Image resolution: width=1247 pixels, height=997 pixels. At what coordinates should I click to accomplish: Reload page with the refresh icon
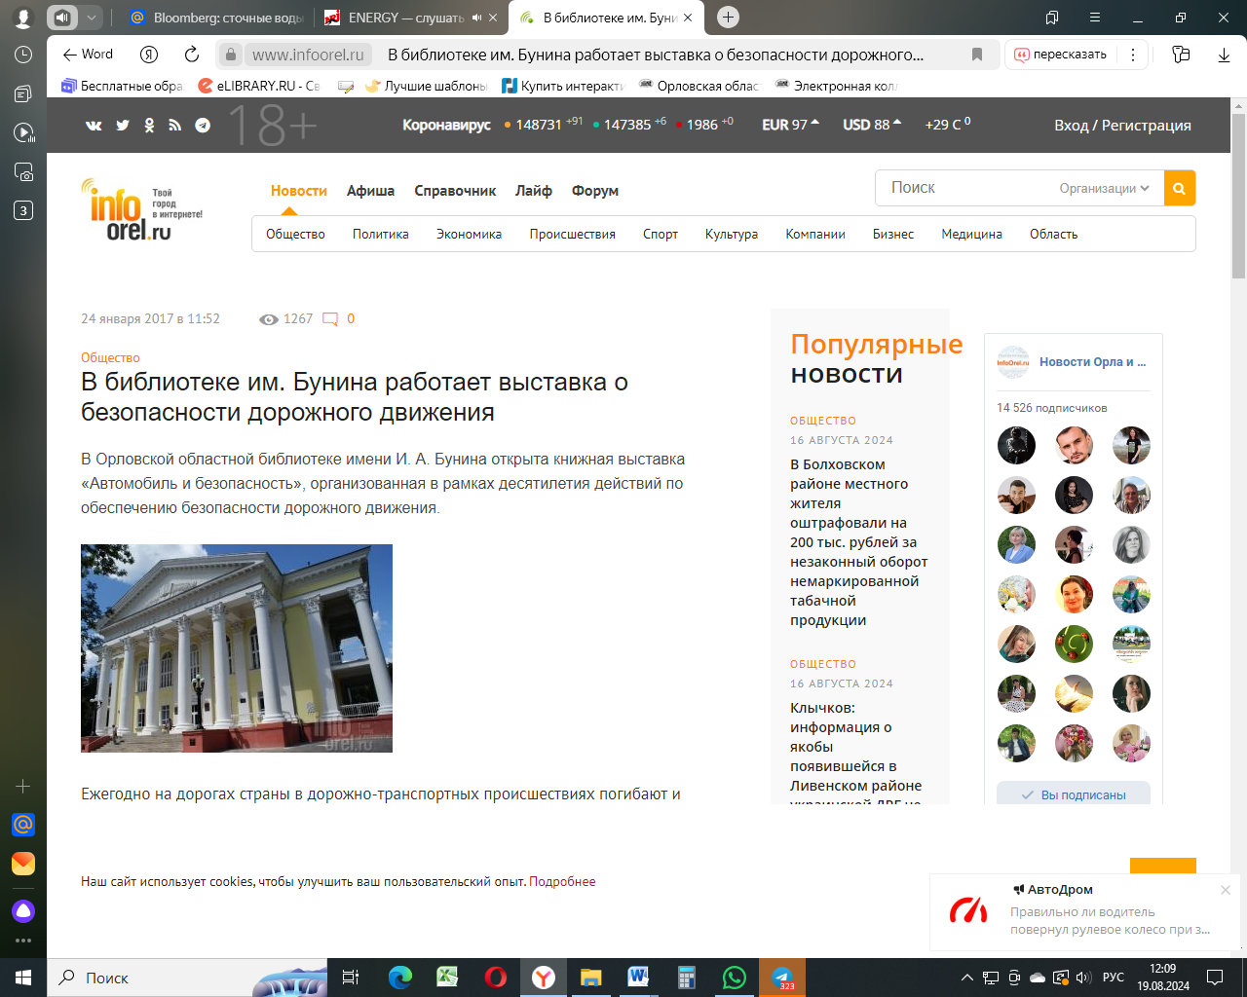point(192,55)
